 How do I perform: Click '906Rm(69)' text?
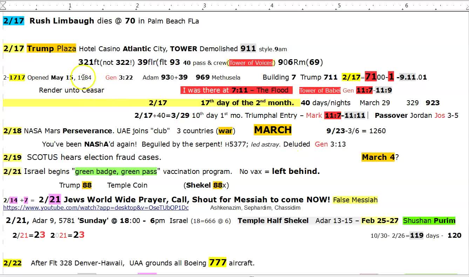click(300, 62)
